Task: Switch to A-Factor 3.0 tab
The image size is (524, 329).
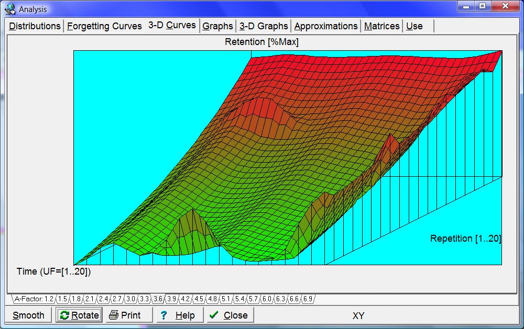Action: 130,299
